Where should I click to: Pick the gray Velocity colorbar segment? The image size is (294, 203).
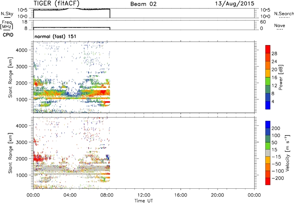(268, 153)
